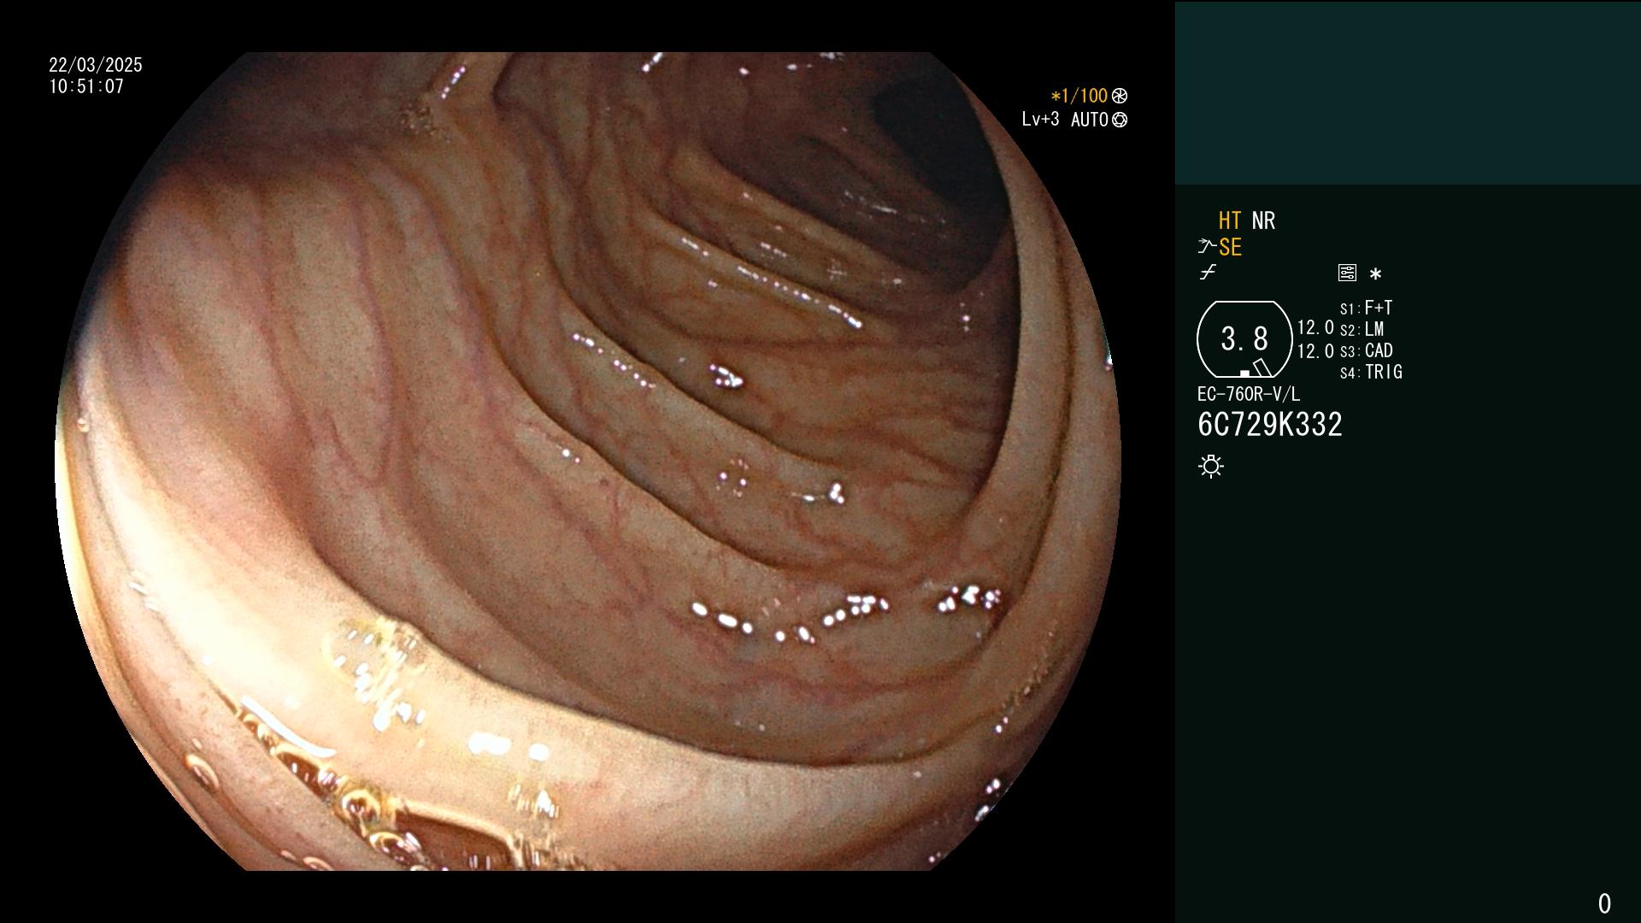Click the serial number 6C729K332
The image size is (1641, 923).
tap(1270, 424)
